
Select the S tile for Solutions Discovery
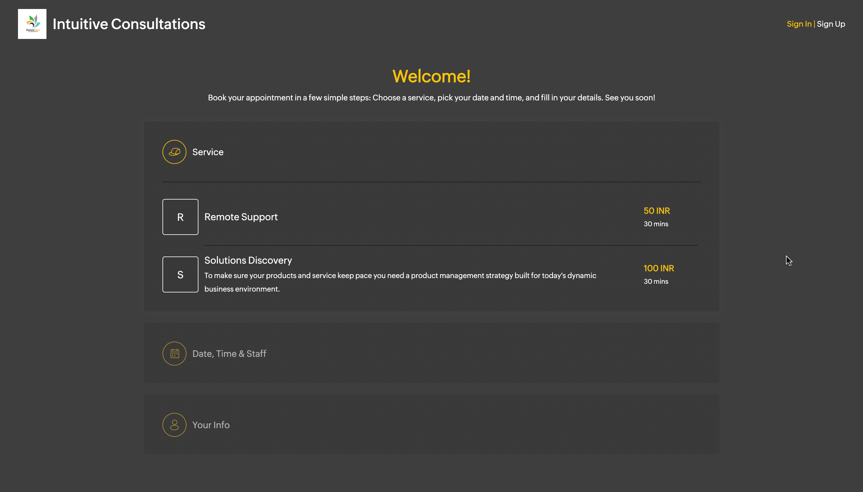pyautogui.click(x=180, y=274)
